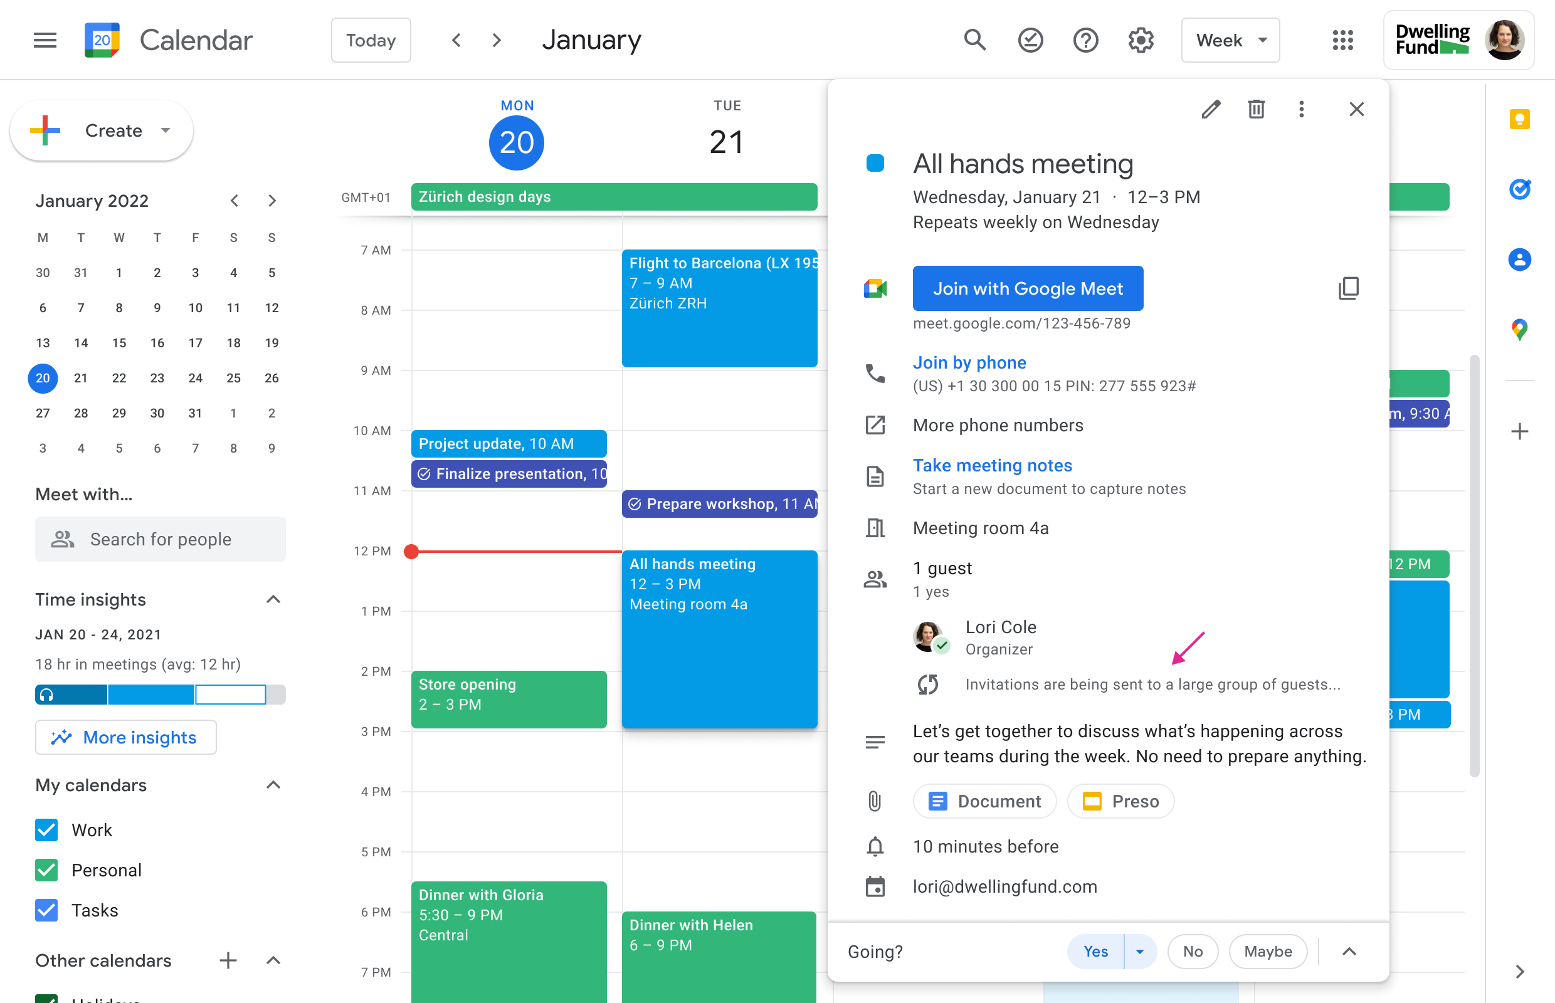The image size is (1555, 1003).
Task: Copy Meet link with copy icon
Action: 1349,288
